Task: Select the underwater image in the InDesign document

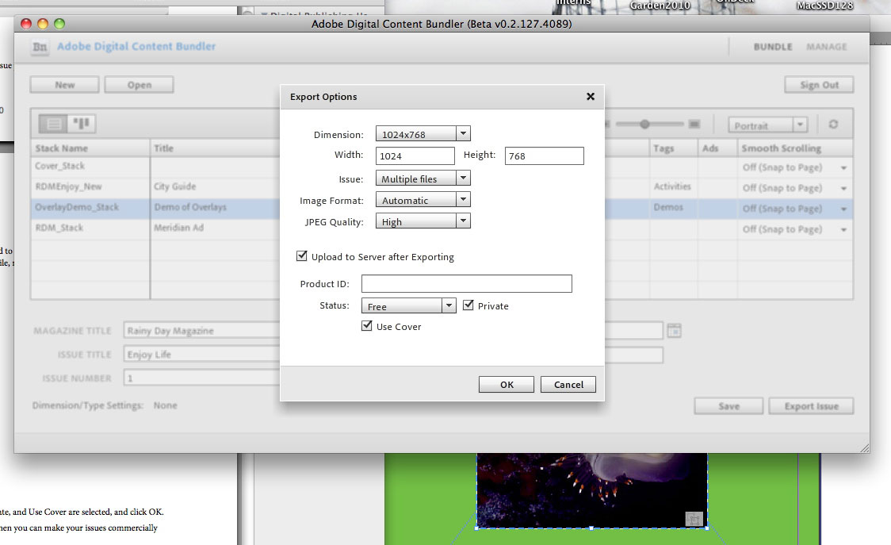Action: [x=592, y=490]
